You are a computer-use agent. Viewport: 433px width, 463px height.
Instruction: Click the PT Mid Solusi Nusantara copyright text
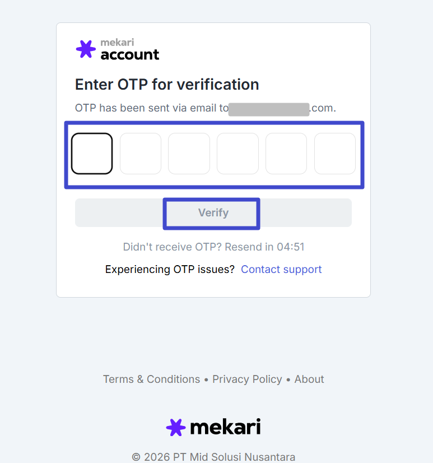point(213,457)
